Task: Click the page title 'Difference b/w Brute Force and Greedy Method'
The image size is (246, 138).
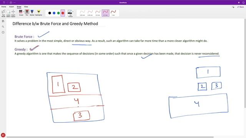Action: pos(55,24)
